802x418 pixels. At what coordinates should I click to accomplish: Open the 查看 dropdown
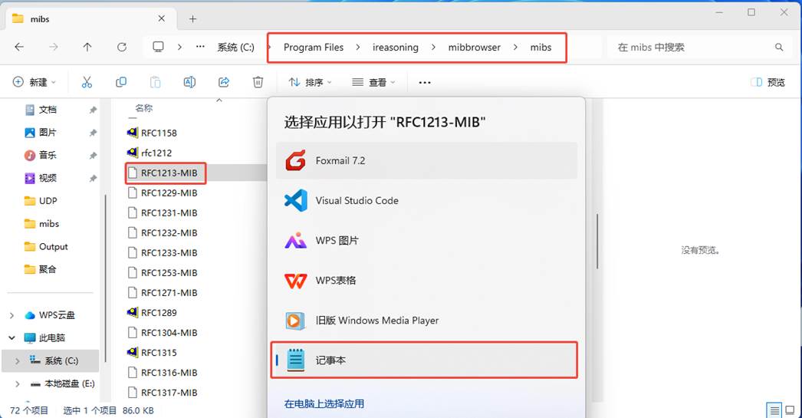click(x=373, y=82)
